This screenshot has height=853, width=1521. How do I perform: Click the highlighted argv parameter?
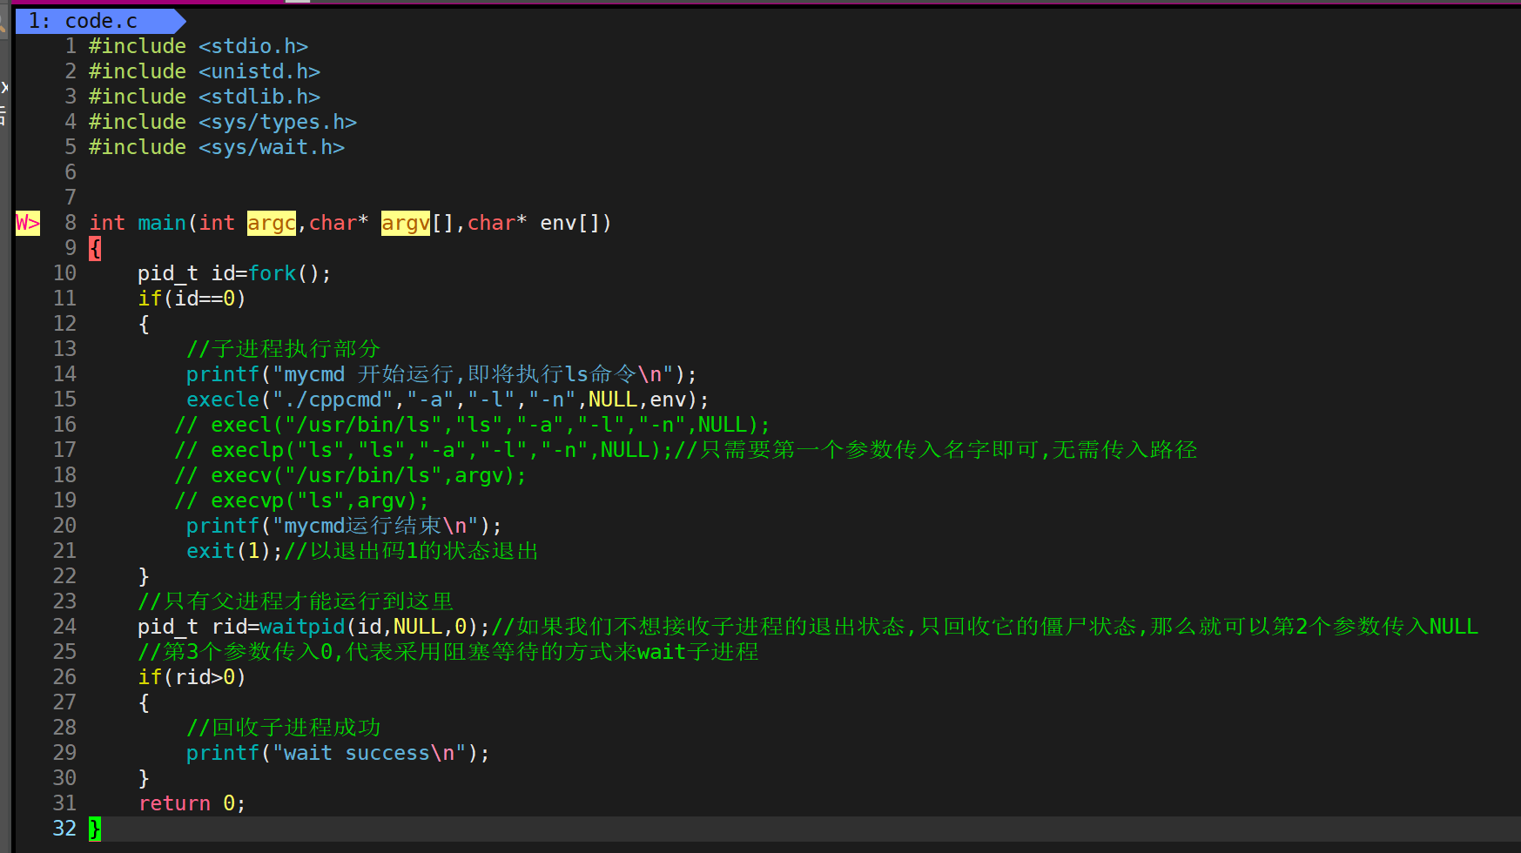click(x=406, y=223)
